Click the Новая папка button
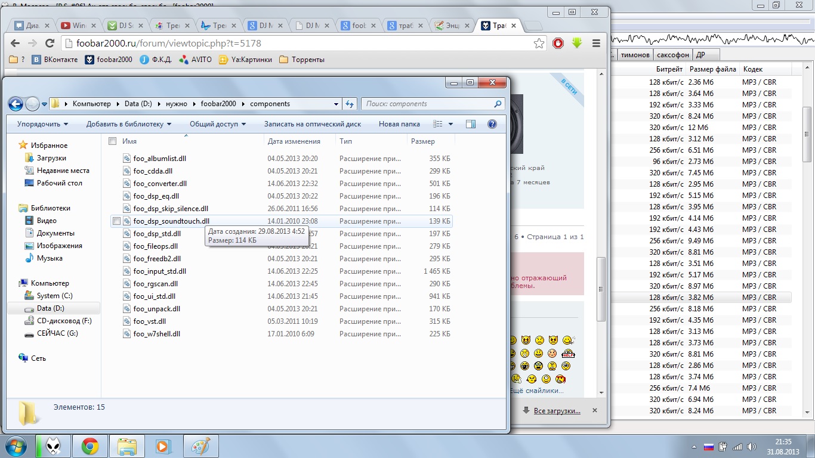 399,124
